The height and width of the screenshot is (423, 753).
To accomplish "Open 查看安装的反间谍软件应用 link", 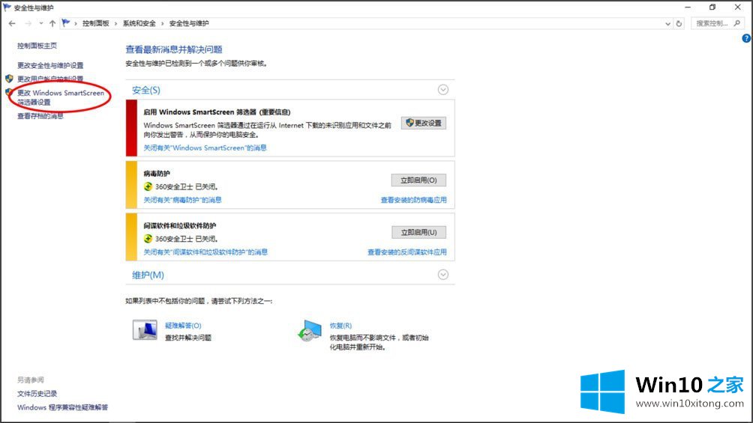I will pos(406,252).
